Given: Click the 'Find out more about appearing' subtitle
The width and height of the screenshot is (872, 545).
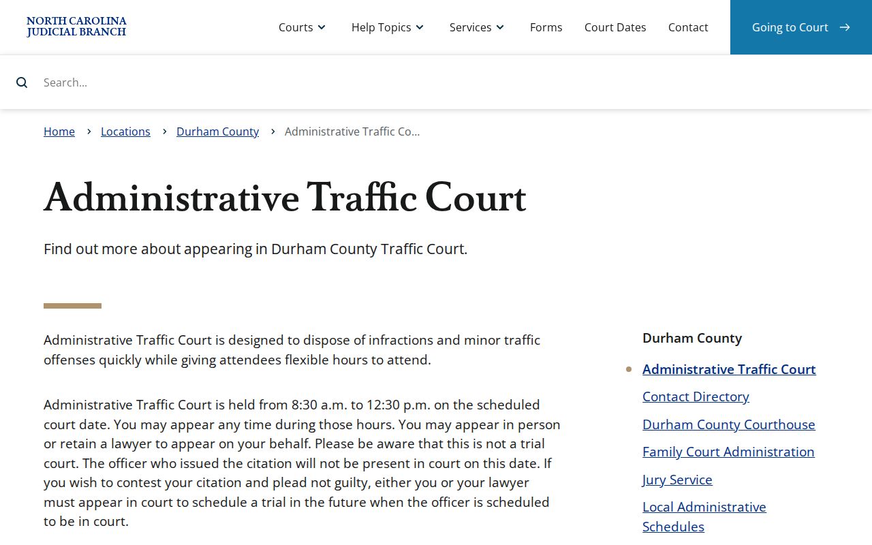Looking at the screenshot, I should 255,249.
